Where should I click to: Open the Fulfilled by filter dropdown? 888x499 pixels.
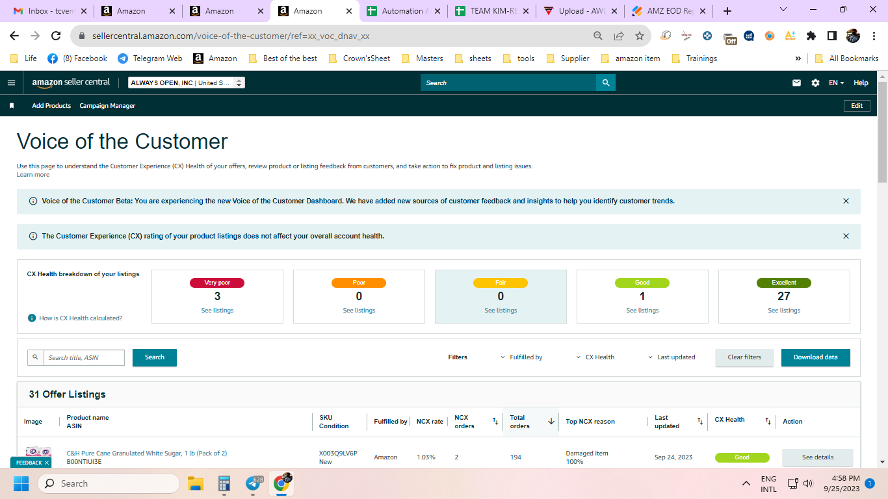521,357
